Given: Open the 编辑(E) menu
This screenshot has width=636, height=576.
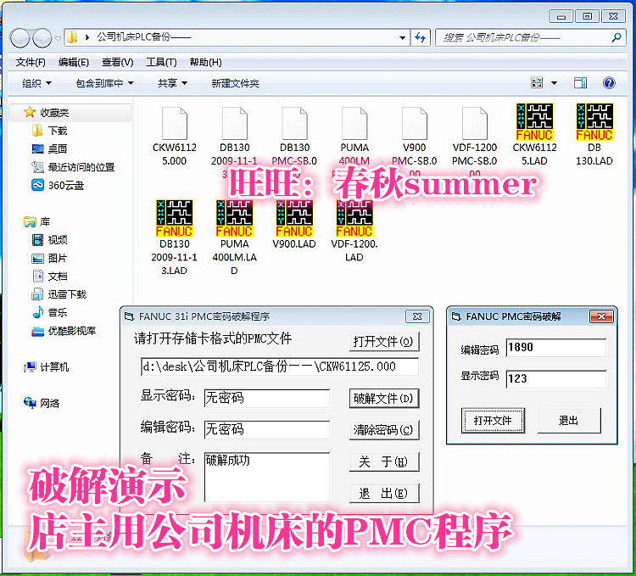Looking at the screenshot, I should [74, 62].
